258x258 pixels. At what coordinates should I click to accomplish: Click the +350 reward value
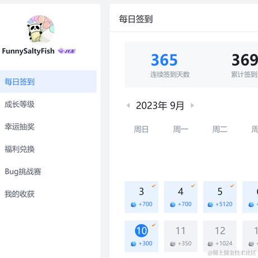(x=185, y=243)
